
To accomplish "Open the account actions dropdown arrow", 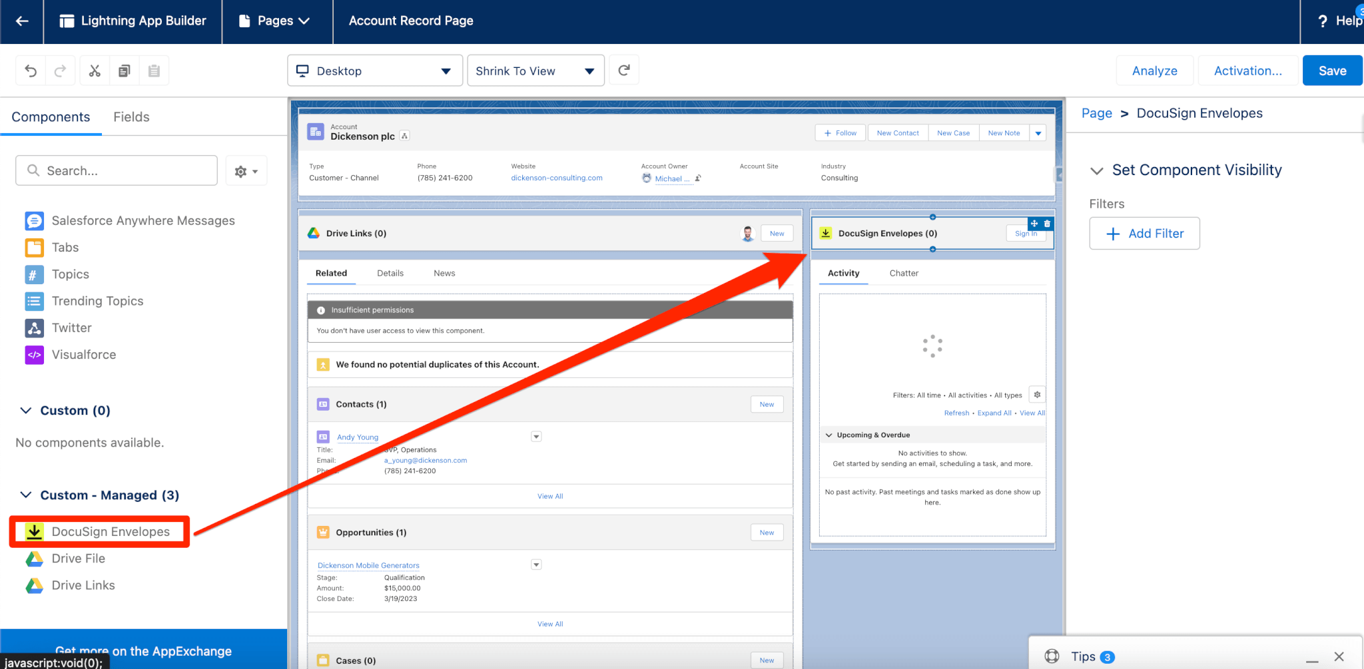I will [x=1038, y=133].
